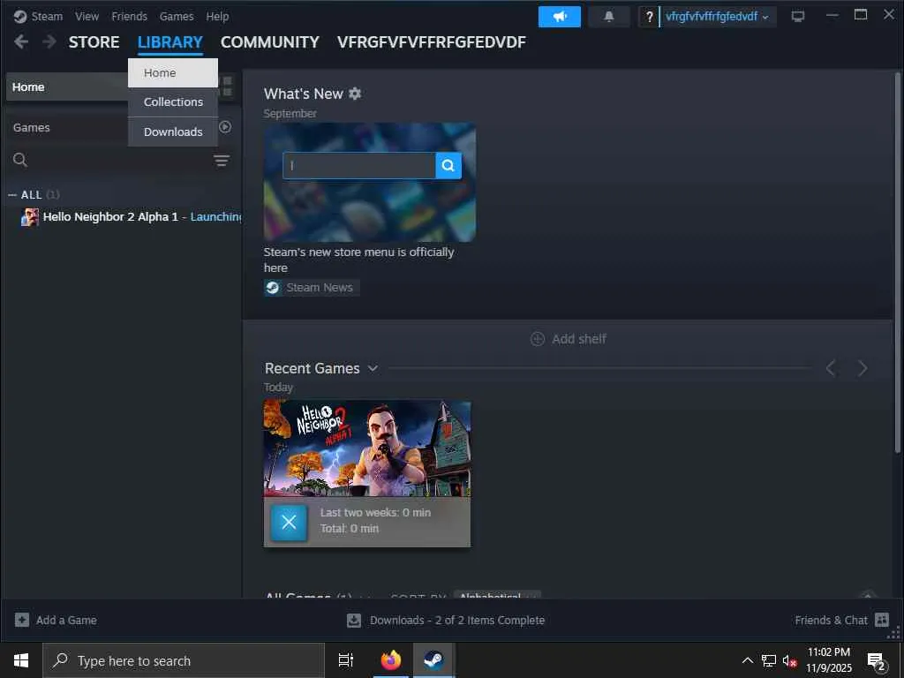904x678 pixels.
Task: Toggle the muted volume tray icon
Action: click(789, 660)
